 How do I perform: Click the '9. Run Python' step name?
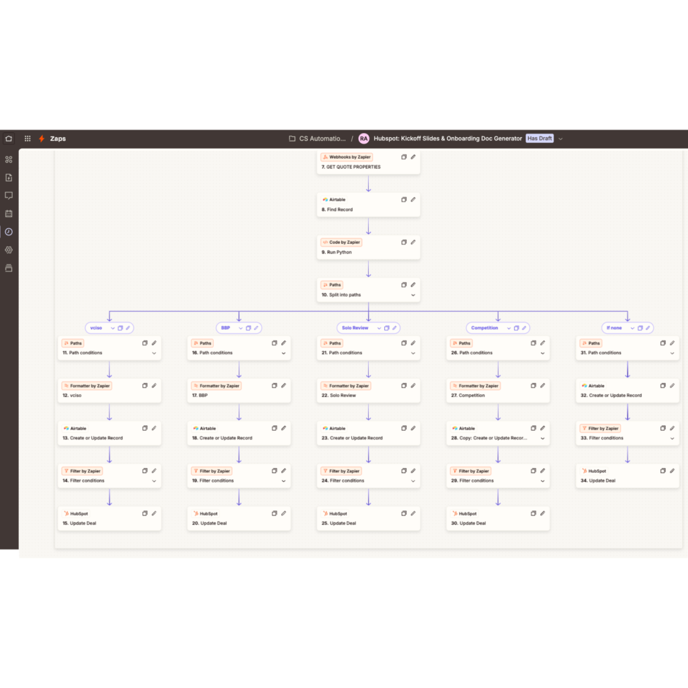(x=337, y=253)
